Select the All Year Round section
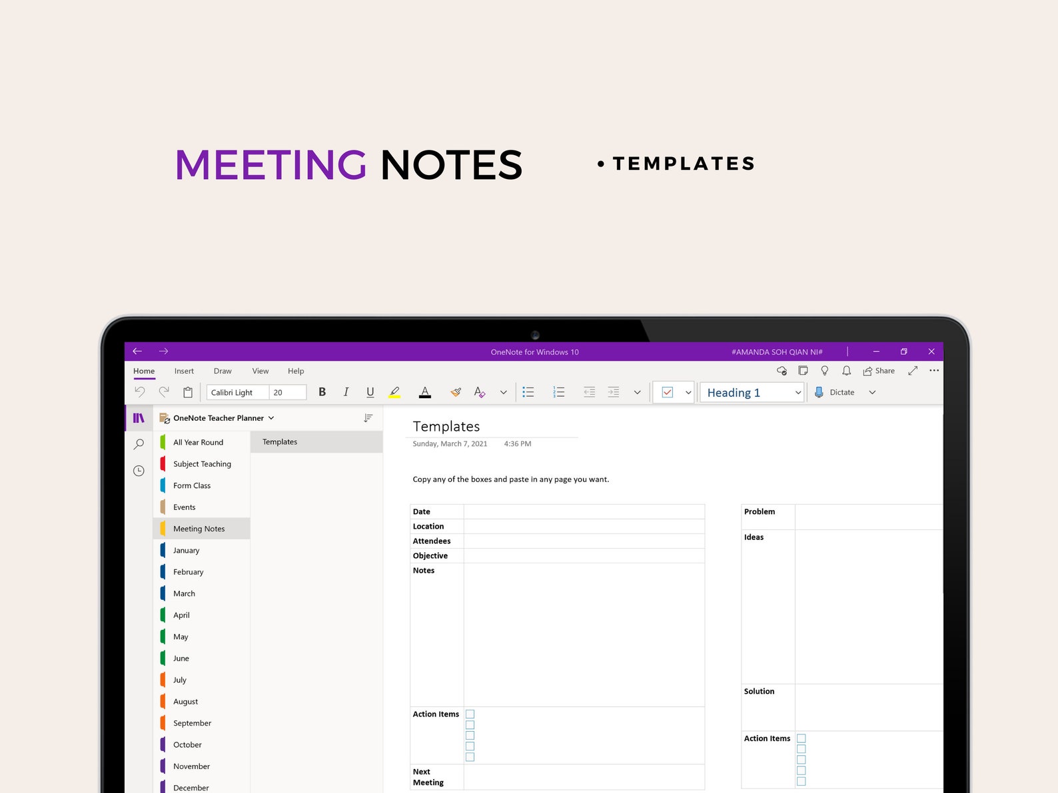 tap(202, 442)
